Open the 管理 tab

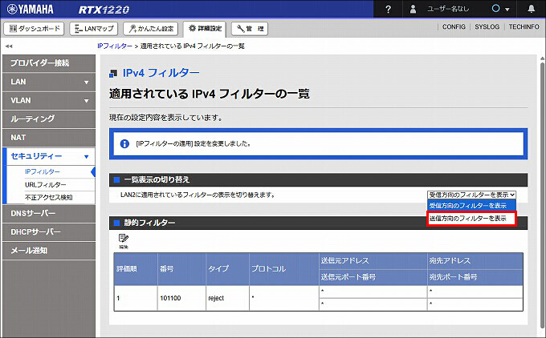(x=250, y=29)
